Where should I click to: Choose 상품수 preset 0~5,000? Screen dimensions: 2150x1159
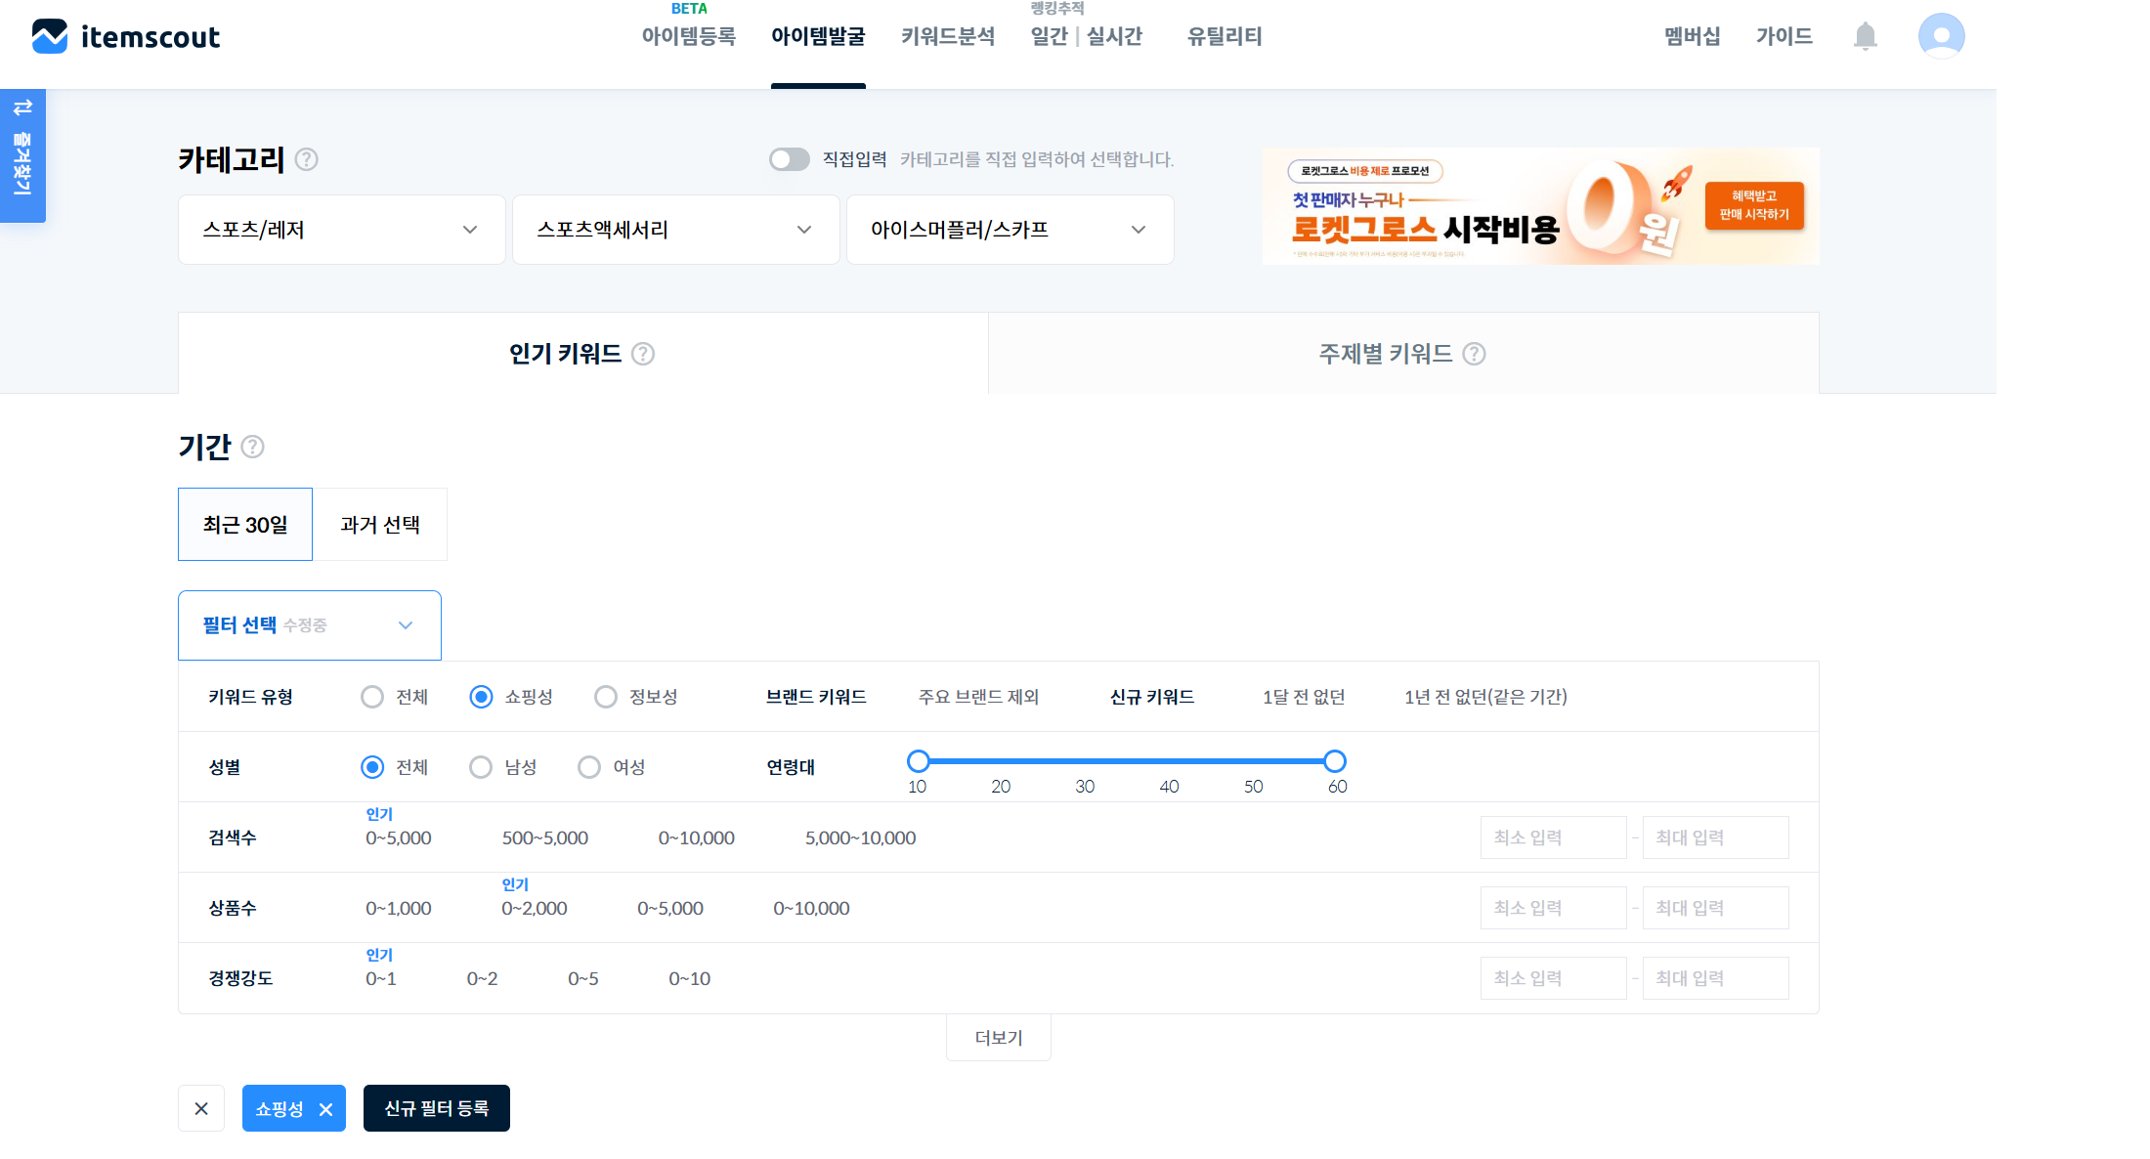click(x=670, y=909)
